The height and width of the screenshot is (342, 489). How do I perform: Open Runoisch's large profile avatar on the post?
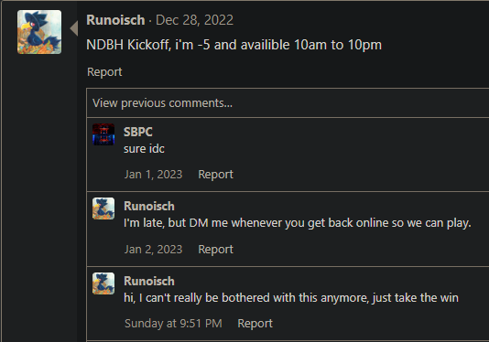click(x=39, y=32)
